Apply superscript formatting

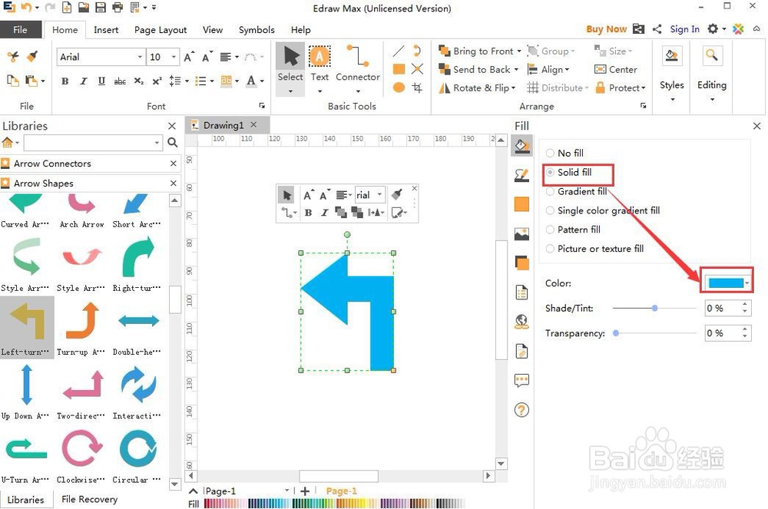pyautogui.click(x=157, y=81)
